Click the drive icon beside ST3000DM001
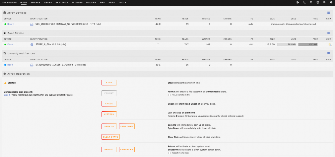 pos(31,65)
